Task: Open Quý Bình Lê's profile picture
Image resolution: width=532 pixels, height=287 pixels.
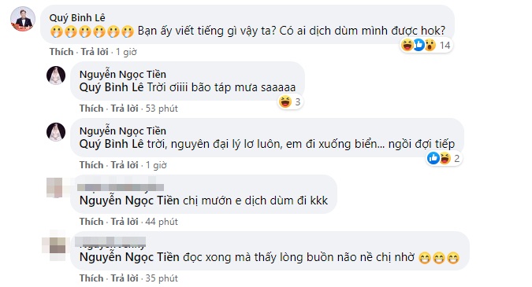Action: point(23,19)
